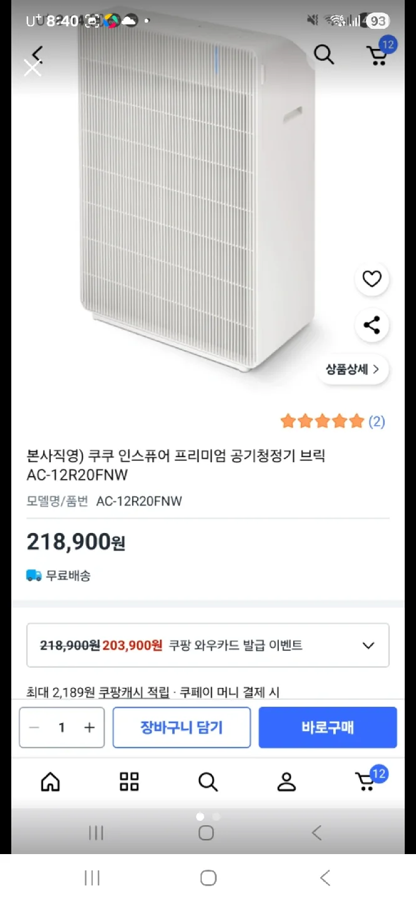This screenshot has height=903, width=416.
Task: Increase quantity with the plus button
Action: (x=90, y=727)
